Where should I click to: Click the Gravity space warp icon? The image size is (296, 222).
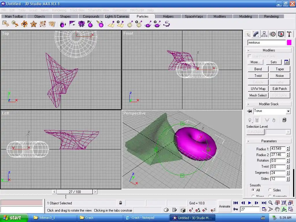pos(63,24)
